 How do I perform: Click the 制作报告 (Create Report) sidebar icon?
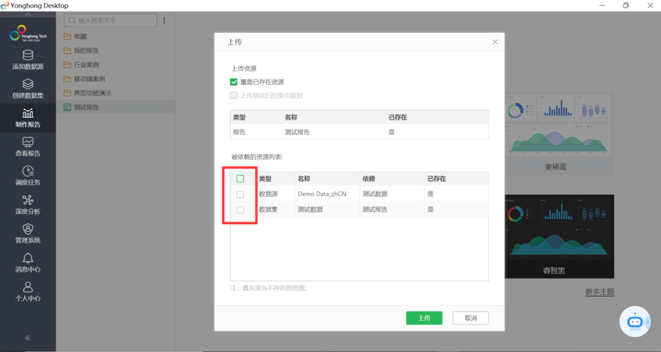click(28, 116)
